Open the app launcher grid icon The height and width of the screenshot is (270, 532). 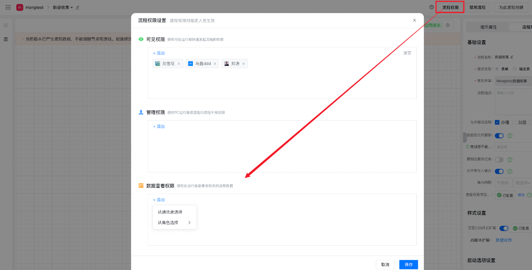[8, 7]
